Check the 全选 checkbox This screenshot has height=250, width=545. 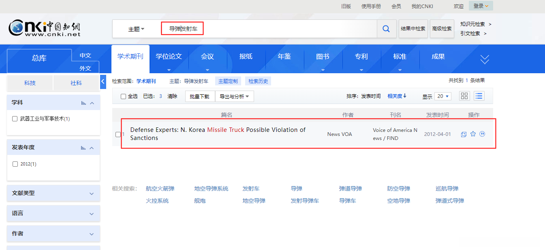click(124, 96)
